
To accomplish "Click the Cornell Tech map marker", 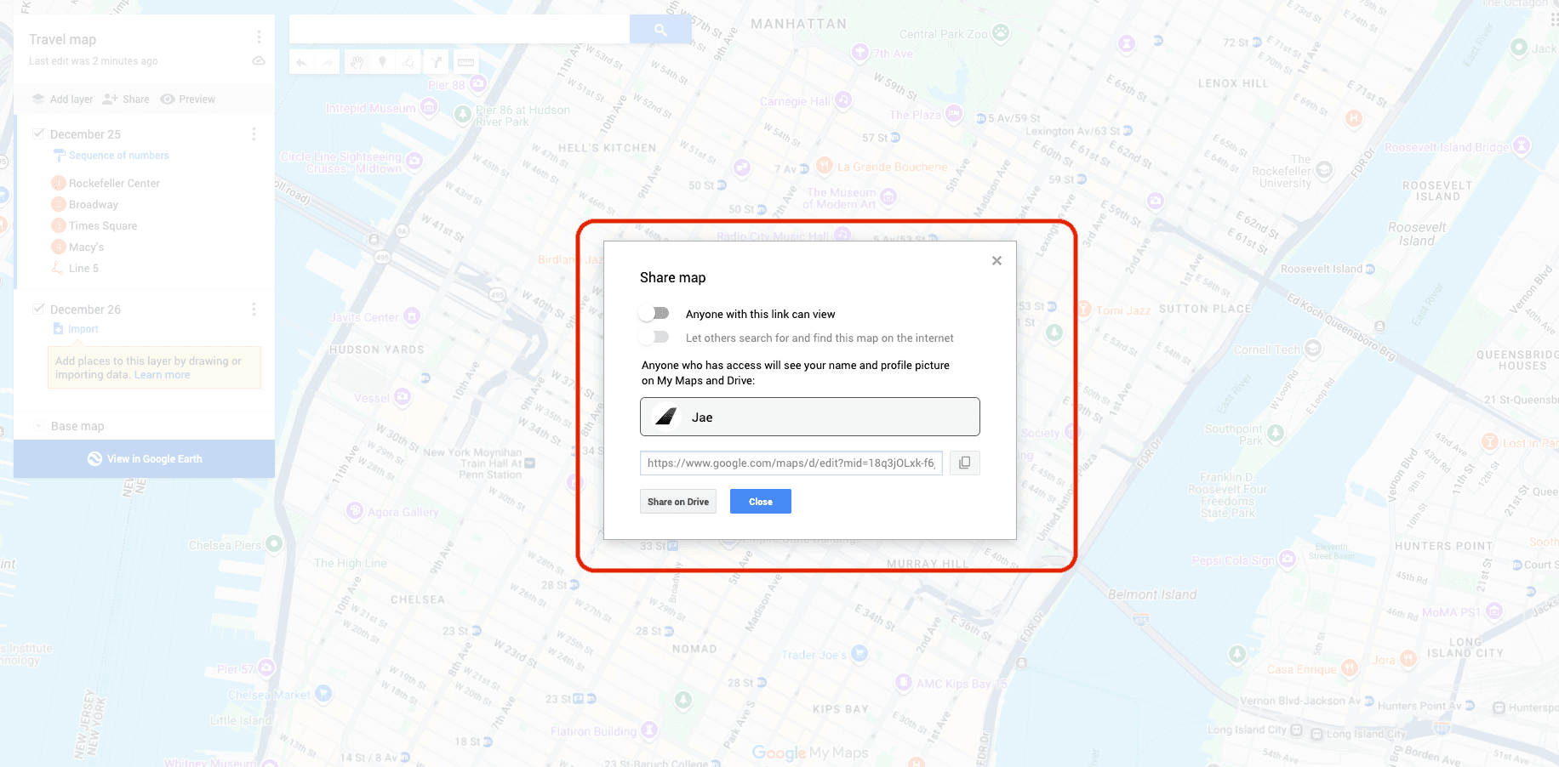I will coord(1313,348).
